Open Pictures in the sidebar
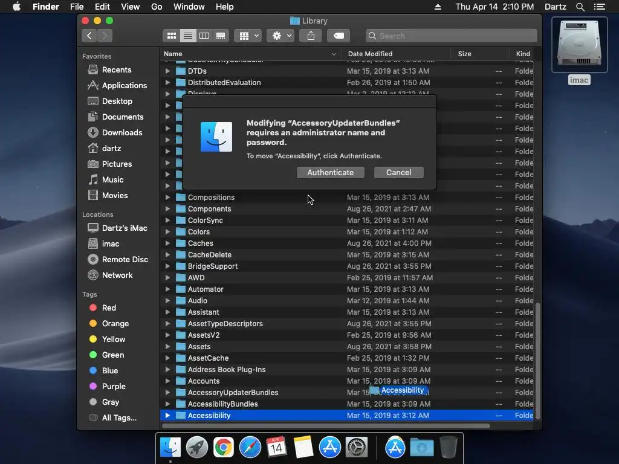 tap(110, 164)
